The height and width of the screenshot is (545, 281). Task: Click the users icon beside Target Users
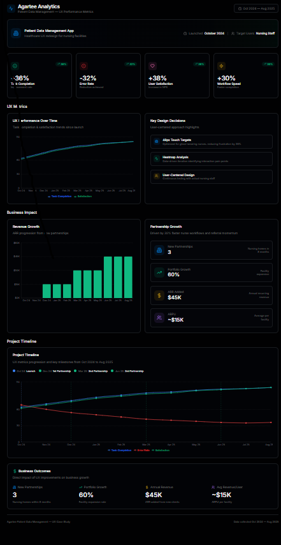(x=233, y=33)
